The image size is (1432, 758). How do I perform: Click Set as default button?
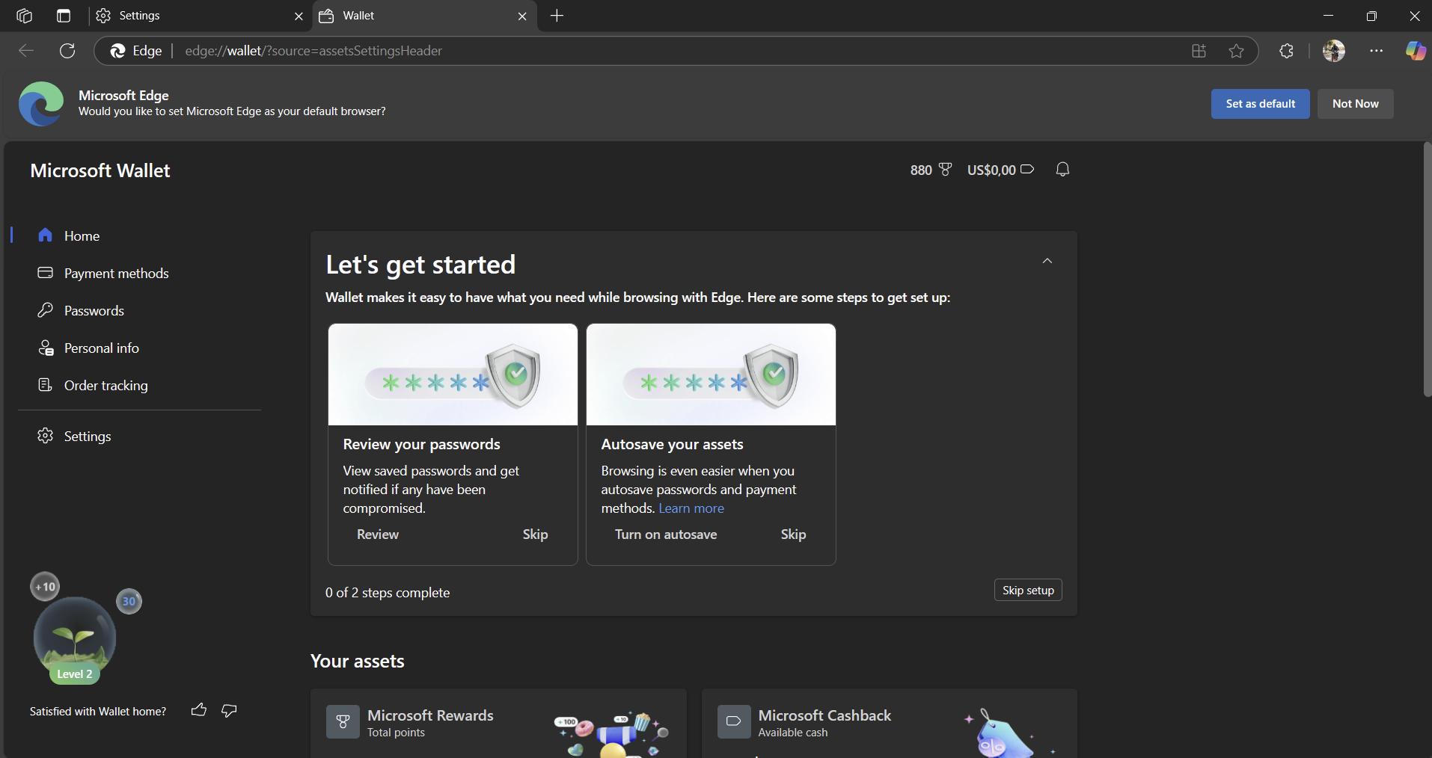pos(1261,104)
